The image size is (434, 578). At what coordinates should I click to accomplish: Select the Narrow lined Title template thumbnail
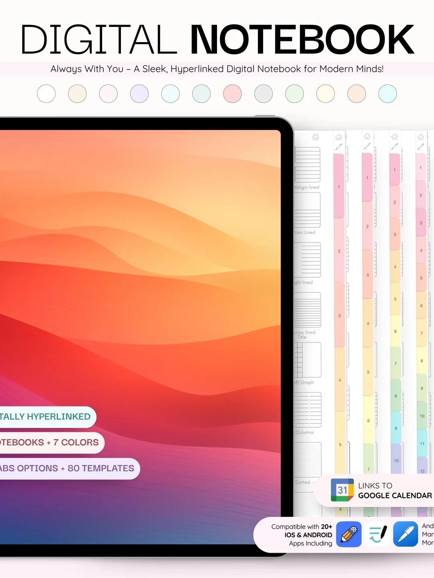coord(307,309)
